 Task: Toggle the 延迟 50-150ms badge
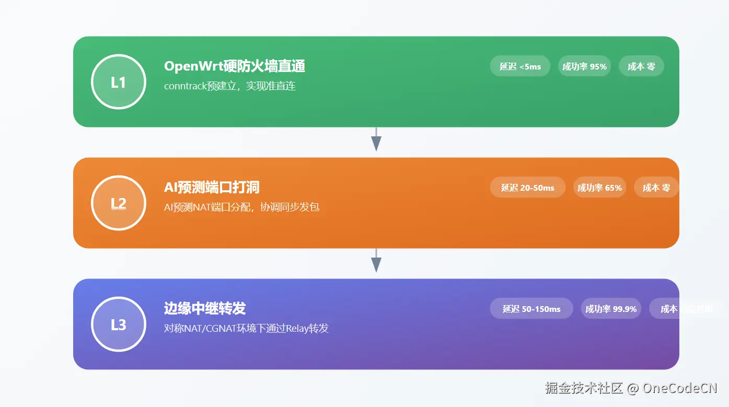coord(531,308)
